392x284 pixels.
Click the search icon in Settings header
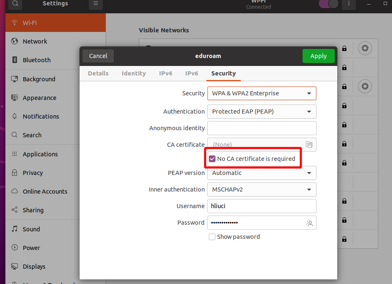point(15,3)
